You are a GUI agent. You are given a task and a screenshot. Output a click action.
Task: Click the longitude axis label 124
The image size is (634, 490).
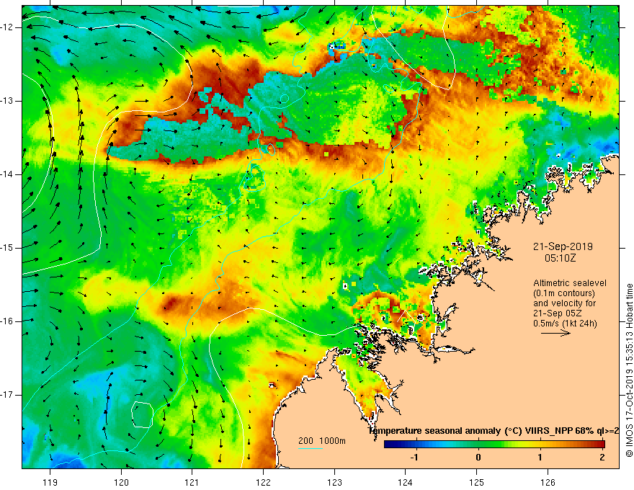pos(406,482)
